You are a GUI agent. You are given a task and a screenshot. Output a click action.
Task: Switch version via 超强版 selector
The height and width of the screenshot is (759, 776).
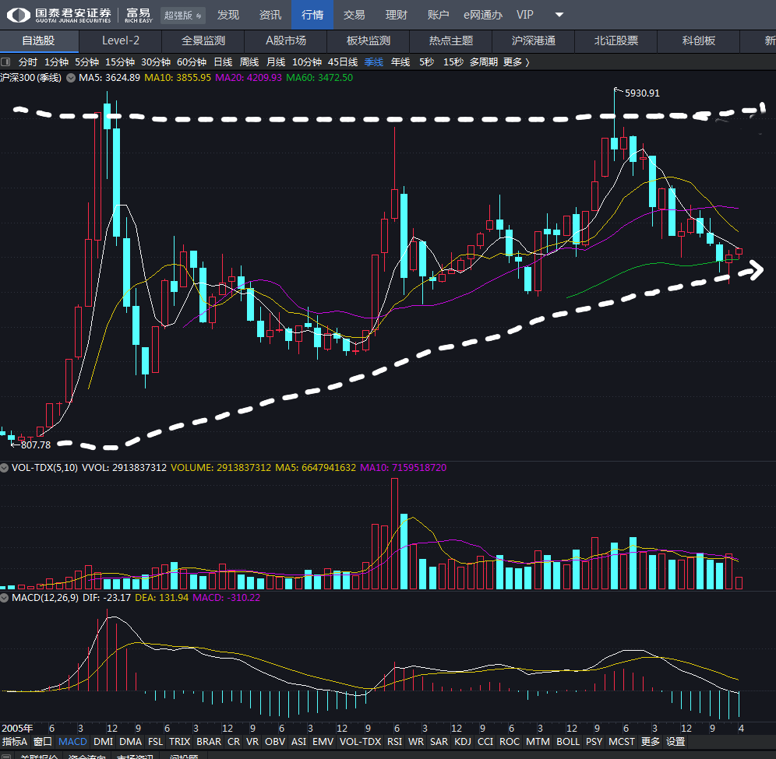[183, 16]
